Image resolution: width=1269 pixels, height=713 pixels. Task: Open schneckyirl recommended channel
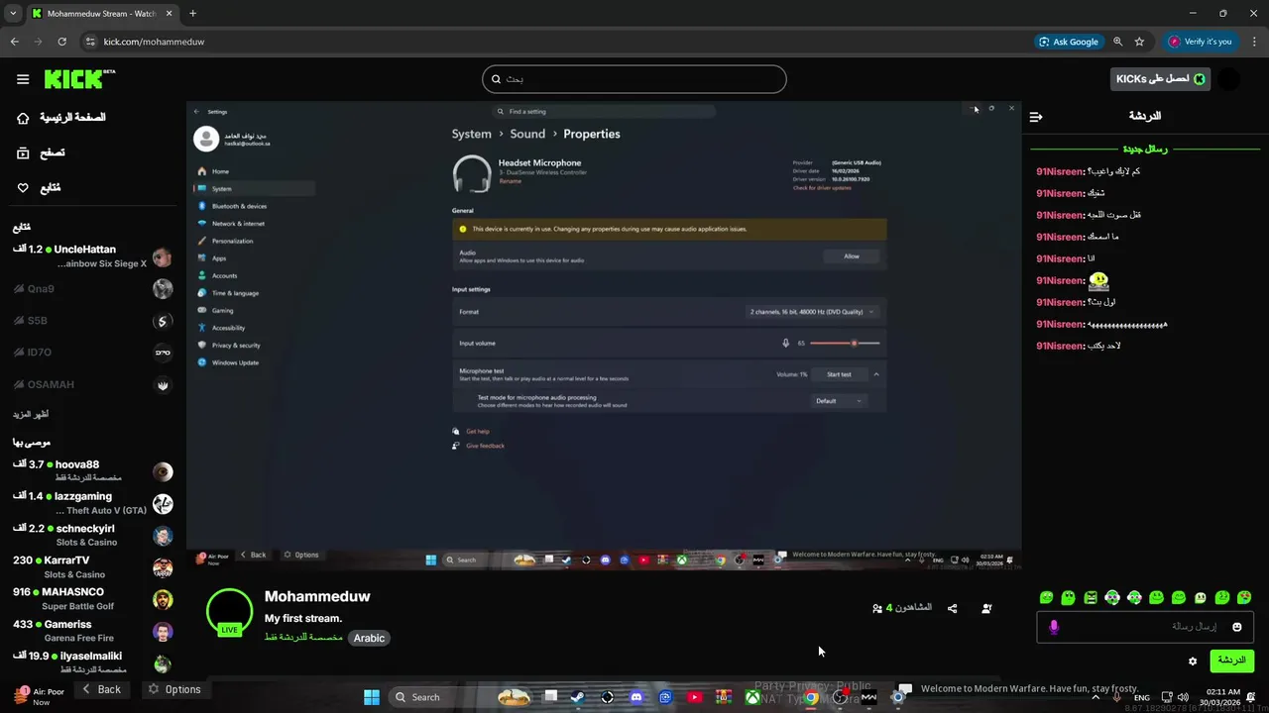point(93,536)
